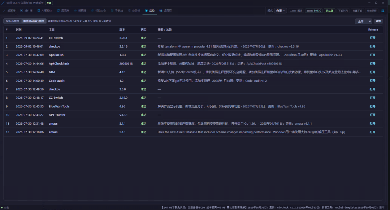Click the green status dot in bottom bar
The height and width of the screenshot is (210, 390).
coord(2,207)
